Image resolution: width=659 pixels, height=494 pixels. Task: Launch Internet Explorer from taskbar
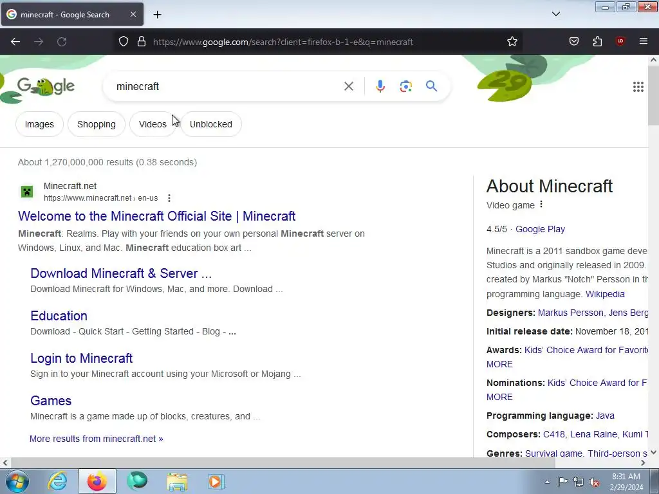pyautogui.click(x=57, y=481)
